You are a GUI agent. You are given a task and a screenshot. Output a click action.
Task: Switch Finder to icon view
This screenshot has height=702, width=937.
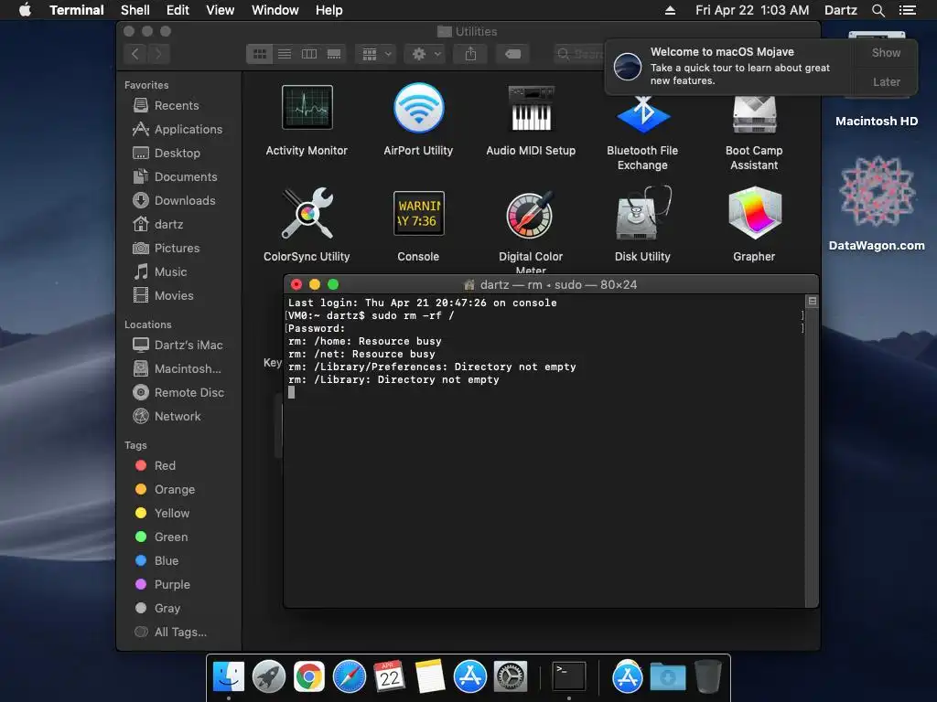[259, 54]
